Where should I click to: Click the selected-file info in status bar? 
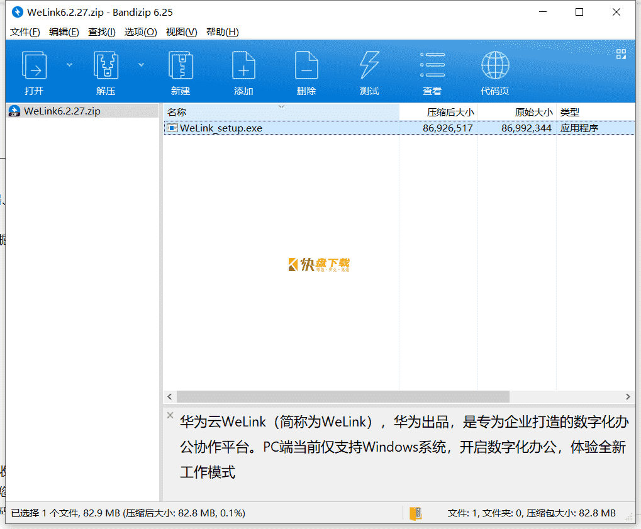(x=128, y=513)
